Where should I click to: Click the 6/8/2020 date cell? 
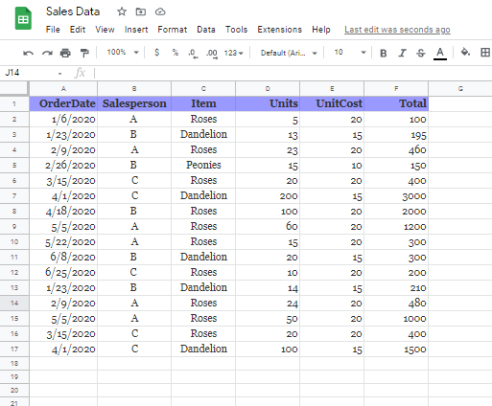(63, 257)
